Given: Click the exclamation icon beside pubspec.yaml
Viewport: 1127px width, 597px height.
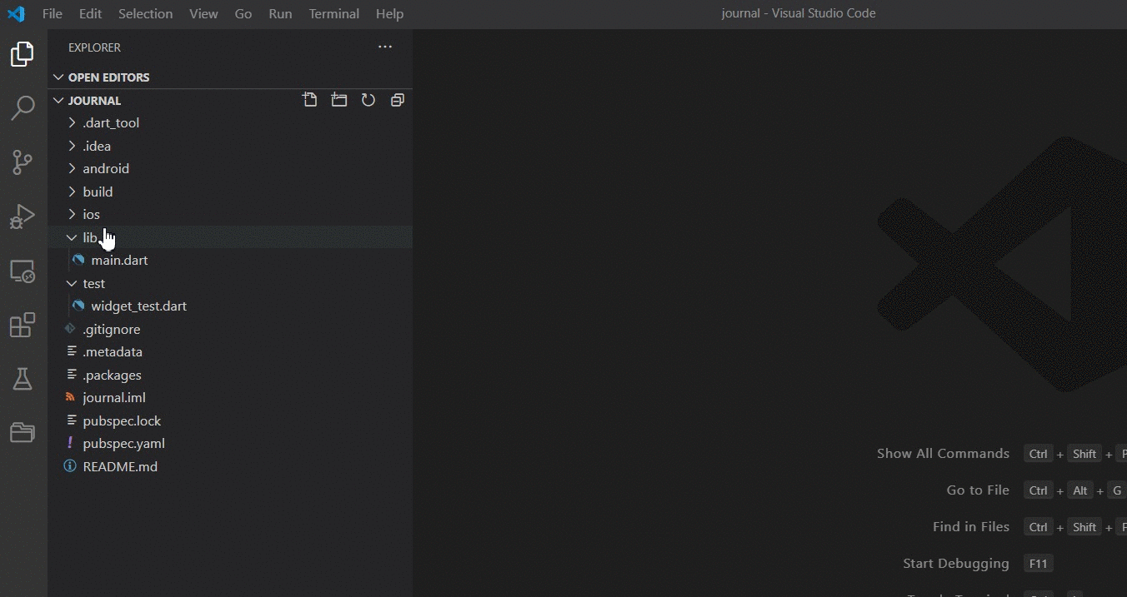Looking at the screenshot, I should [x=70, y=443].
